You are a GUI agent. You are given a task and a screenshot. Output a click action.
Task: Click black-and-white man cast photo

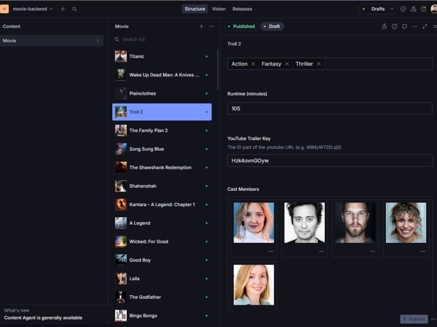coord(304,223)
